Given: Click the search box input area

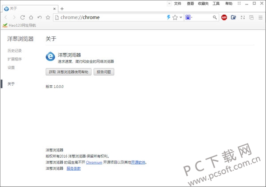Looking at the screenshot, I should click(203, 17).
